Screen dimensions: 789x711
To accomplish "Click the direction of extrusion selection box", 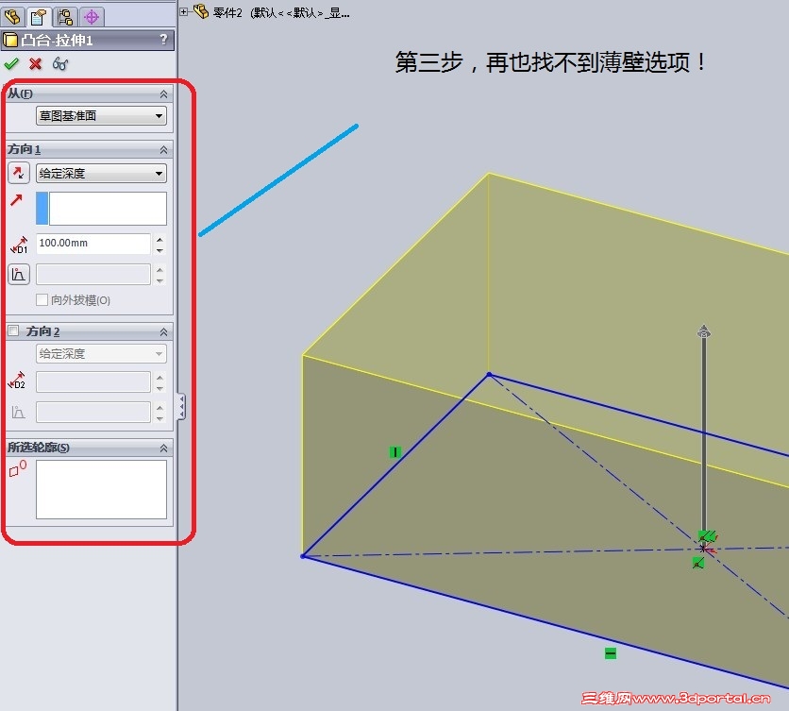I will pos(101,209).
